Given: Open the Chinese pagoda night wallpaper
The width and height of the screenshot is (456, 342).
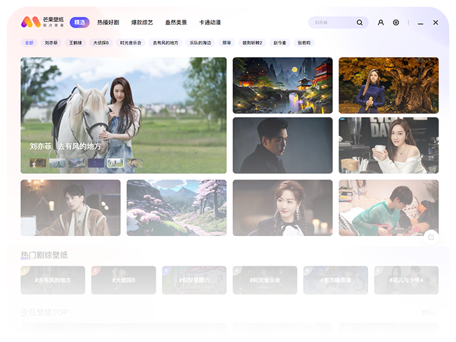Looking at the screenshot, I should click(282, 85).
